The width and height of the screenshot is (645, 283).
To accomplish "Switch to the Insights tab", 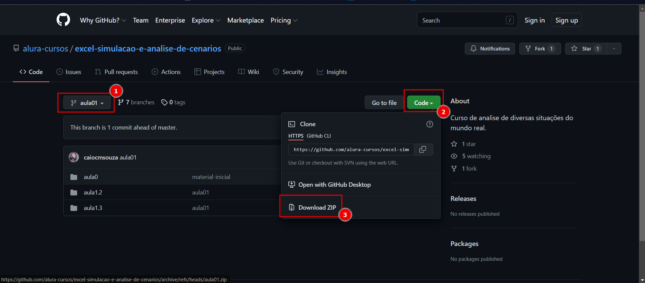I will (x=332, y=72).
